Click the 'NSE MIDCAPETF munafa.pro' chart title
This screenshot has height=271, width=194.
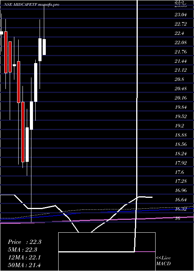31,5
